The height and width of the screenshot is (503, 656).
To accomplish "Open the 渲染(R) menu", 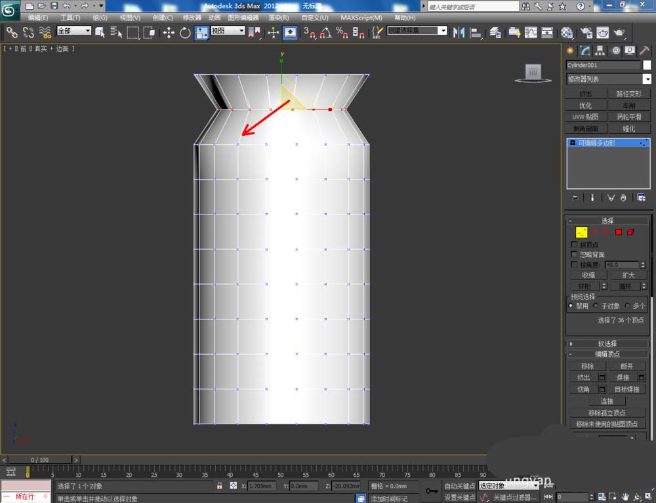I will tap(279, 18).
